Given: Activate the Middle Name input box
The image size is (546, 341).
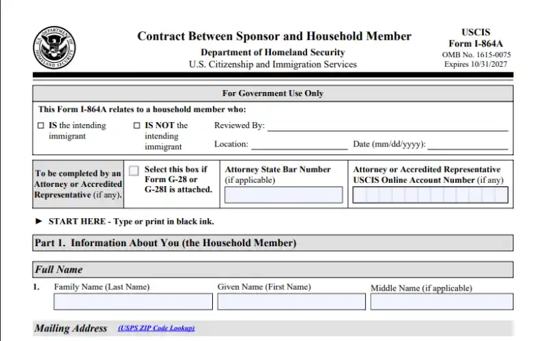Looking at the screenshot, I should click(x=442, y=301).
